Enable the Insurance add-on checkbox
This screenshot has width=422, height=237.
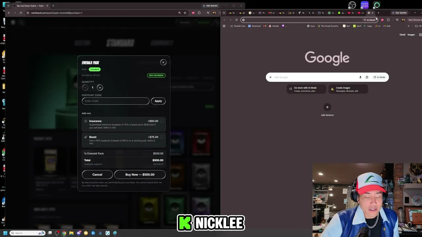162,121
